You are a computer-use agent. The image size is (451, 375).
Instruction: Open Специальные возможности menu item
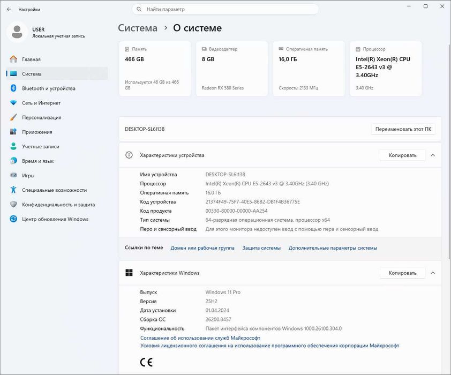coord(57,190)
